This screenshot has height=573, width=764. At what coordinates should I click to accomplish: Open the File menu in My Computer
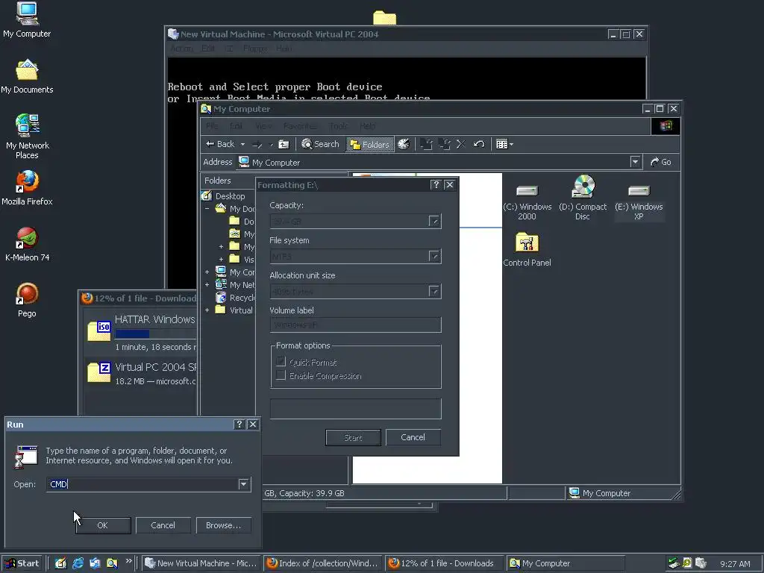[212, 126]
